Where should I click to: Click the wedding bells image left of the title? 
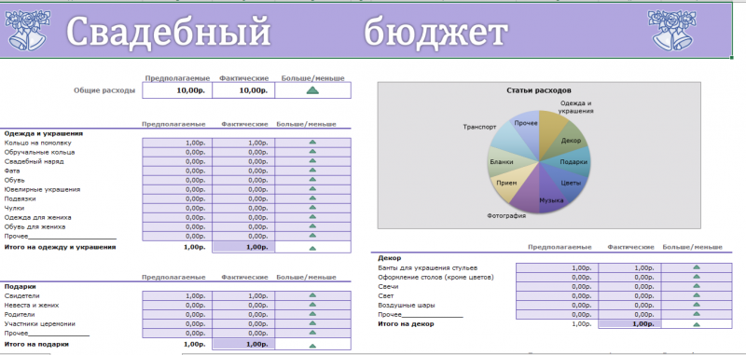[x=28, y=31]
